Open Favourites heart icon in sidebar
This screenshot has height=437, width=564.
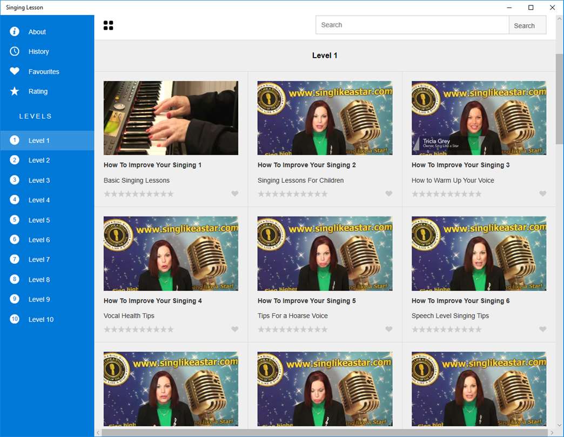(15, 71)
